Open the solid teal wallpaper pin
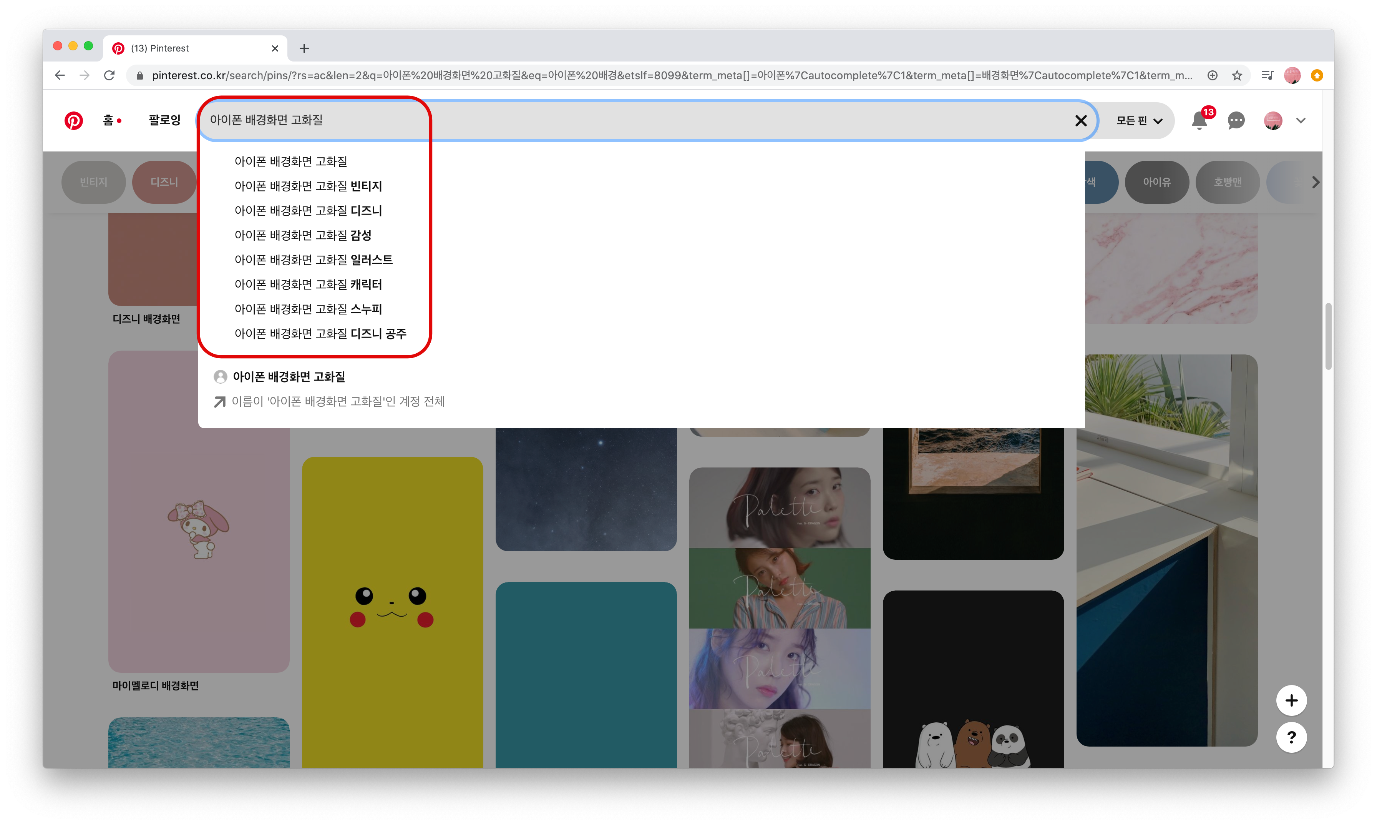This screenshot has width=1377, height=825. (586, 675)
